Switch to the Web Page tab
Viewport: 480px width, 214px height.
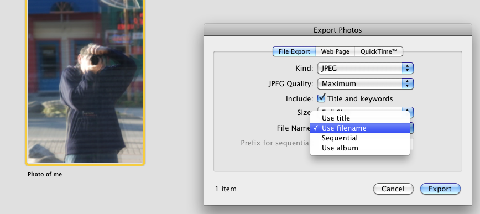coord(335,51)
